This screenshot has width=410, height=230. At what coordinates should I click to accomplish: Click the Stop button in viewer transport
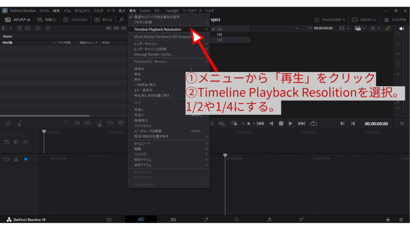click(281, 124)
